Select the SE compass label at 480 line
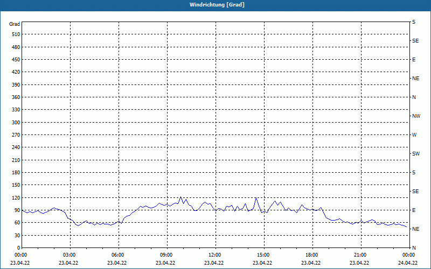This screenshot has height=269, width=431. tap(415, 41)
